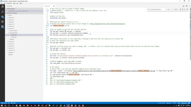The height and width of the screenshot is (107, 191).
Task: Close the Dockerfile editor tab
Action: [54, 6]
